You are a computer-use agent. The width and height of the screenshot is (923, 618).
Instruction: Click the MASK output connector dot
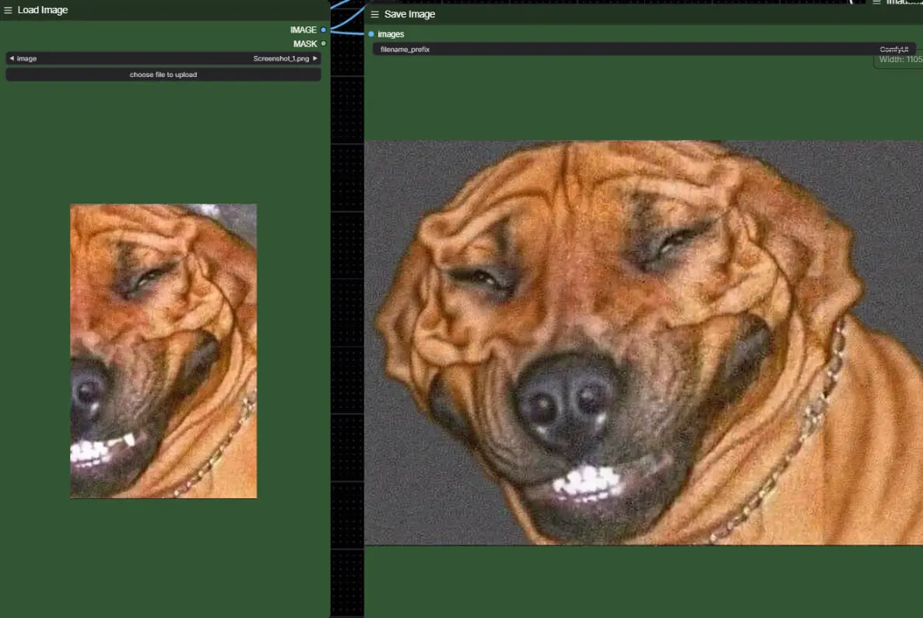coord(323,44)
